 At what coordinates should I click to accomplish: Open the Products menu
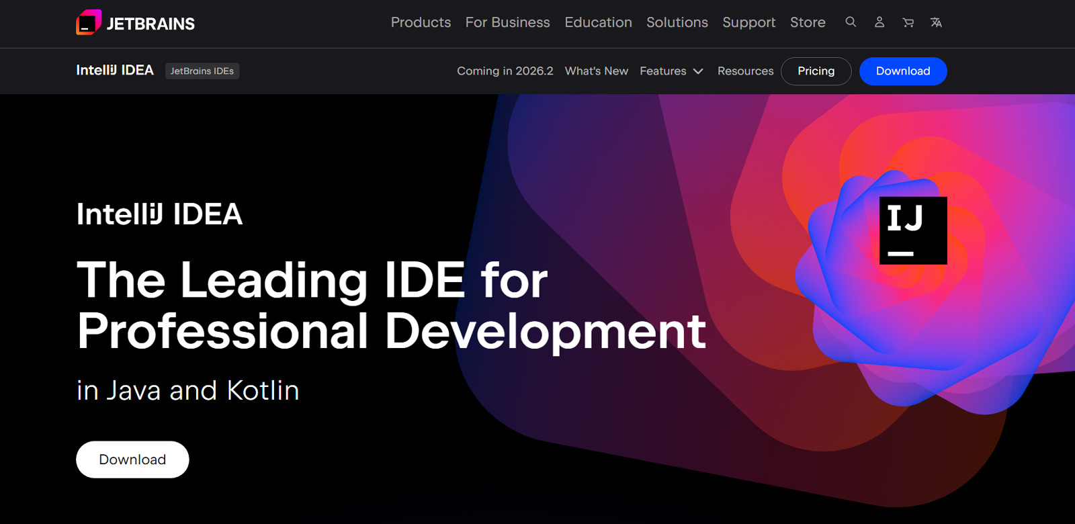point(421,22)
